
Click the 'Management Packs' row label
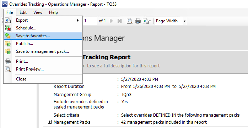click(x=72, y=122)
